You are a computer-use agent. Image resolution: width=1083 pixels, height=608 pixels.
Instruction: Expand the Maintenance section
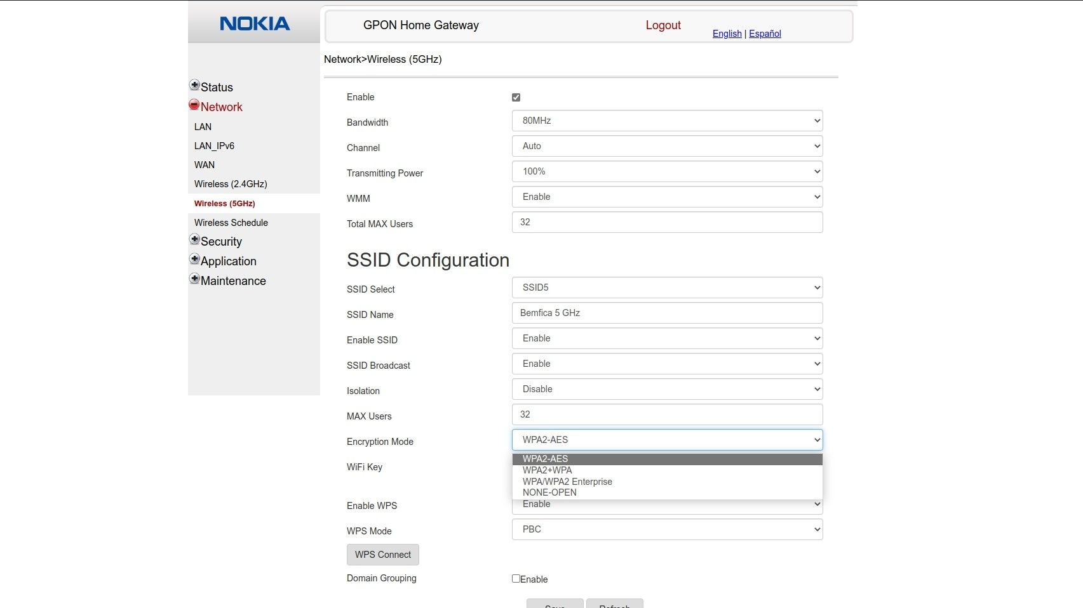pyautogui.click(x=195, y=279)
